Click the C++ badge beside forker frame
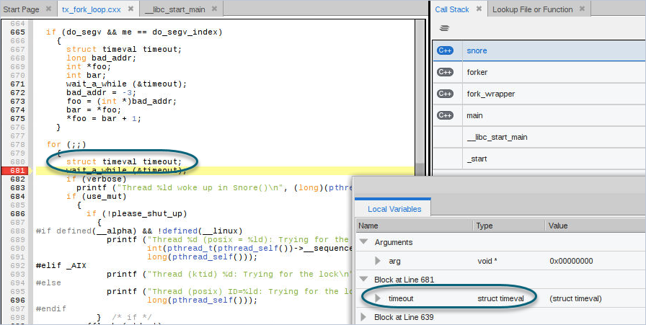Image resolution: width=646 pixels, height=325 pixels. tap(445, 73)
